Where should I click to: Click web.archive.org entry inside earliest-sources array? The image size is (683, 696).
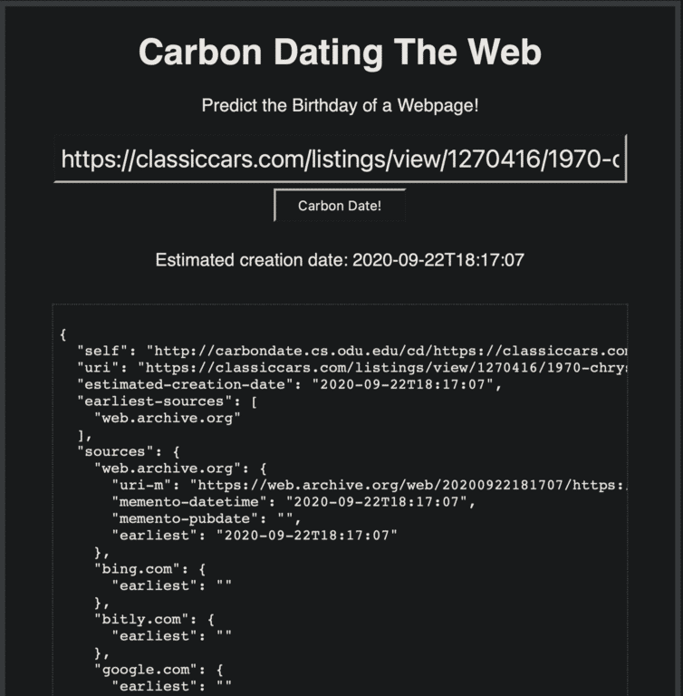pos(167,419)
